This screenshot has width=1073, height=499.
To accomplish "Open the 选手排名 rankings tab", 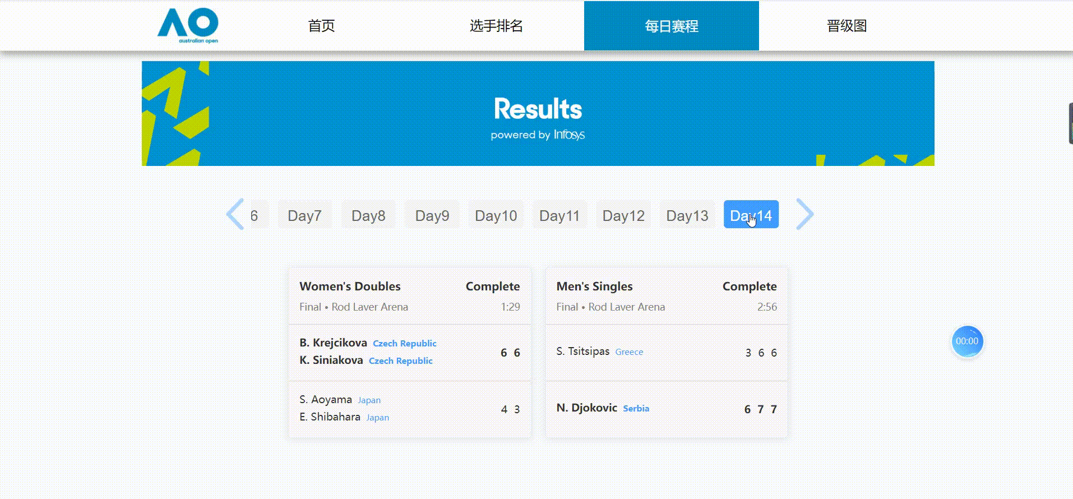I will pos(496,26).
